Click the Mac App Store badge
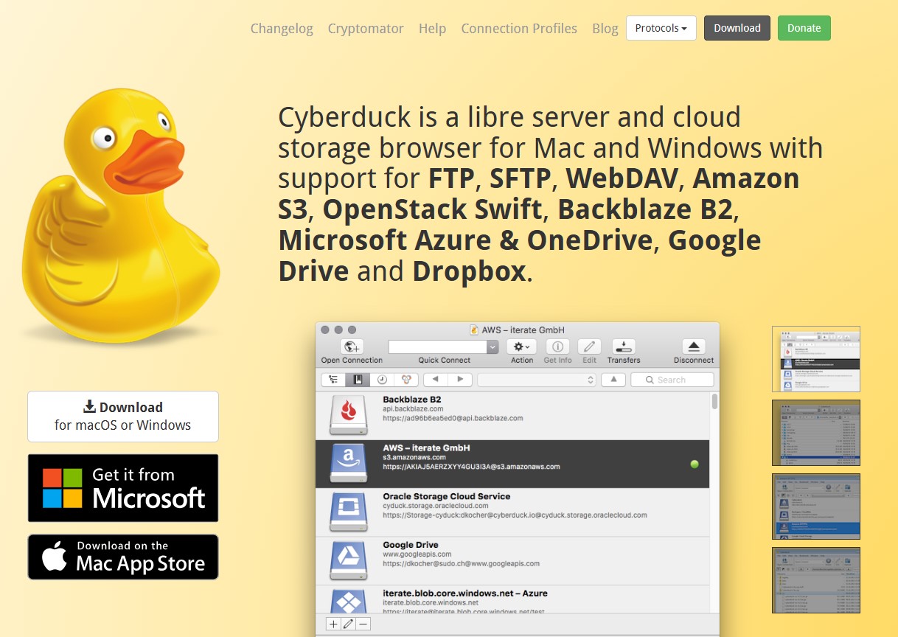Image resolution: width=898 pixels, height=637 pixels. (x=123, y=557)
